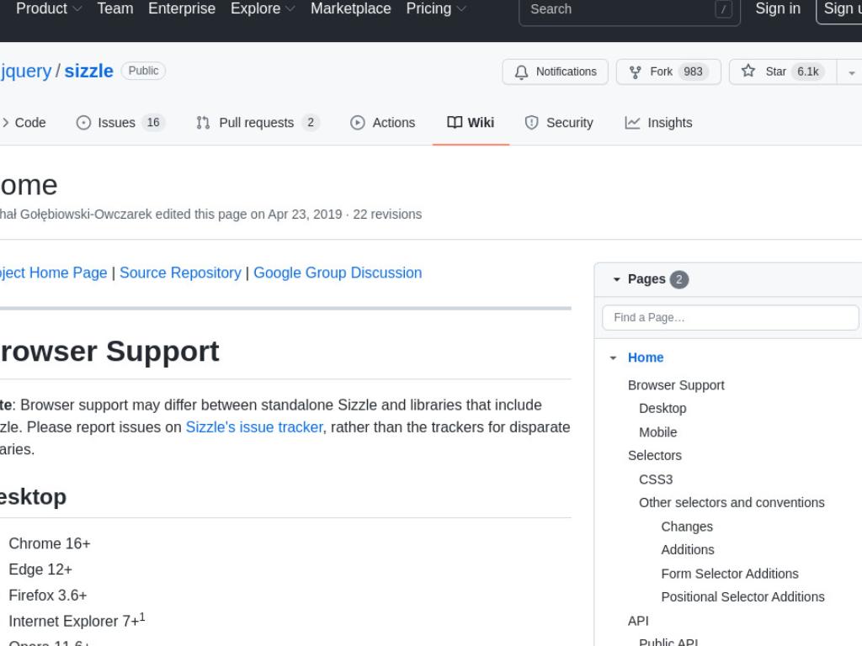Jump to Selectors section in sidebar
Screen dimensions: 862x646
[x=655, y=455]
